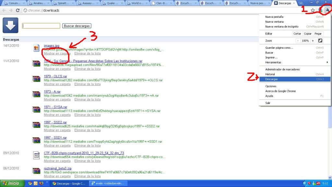Viewport: 332px width, 187px height.
Task: Focus the download search field
Action: 41,26
